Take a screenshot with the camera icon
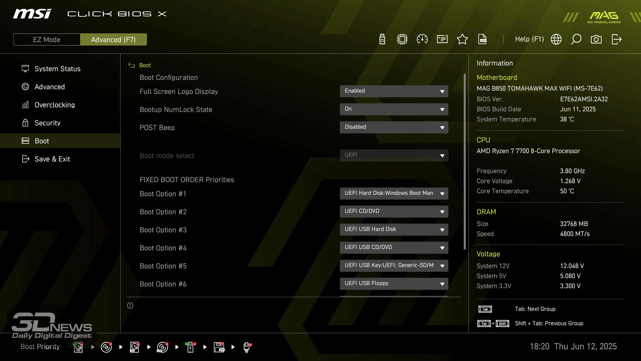641x361 pixels. click(596, 39)
